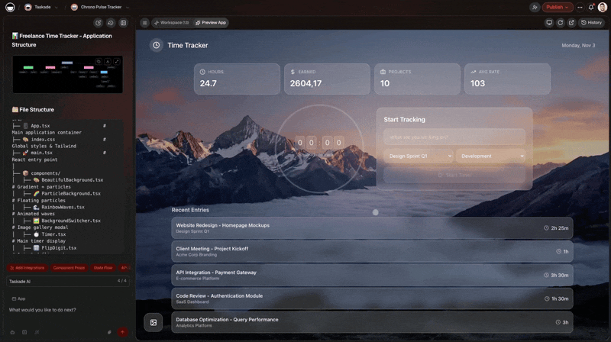The width and height of the screenshot is (611, 342).
Task: Open the API Integration - Payment Gateway entry
Action: pos(372,275)
